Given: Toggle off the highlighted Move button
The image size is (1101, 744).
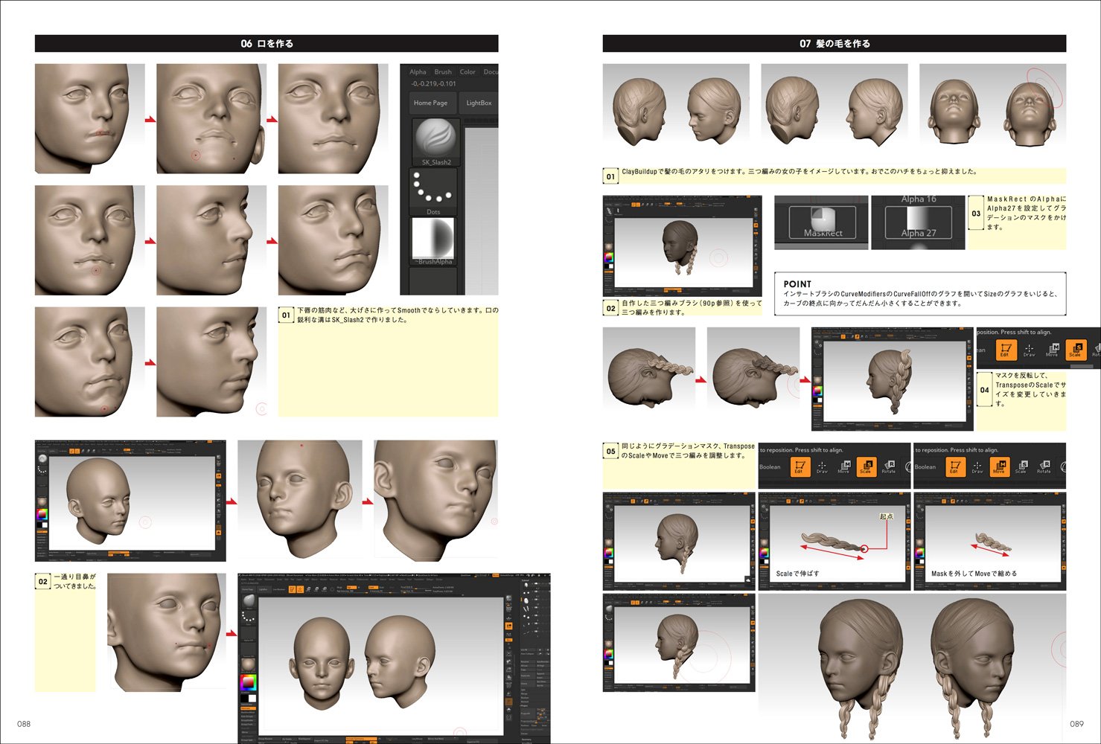Looking at the screenshot, I should [998, 466].
